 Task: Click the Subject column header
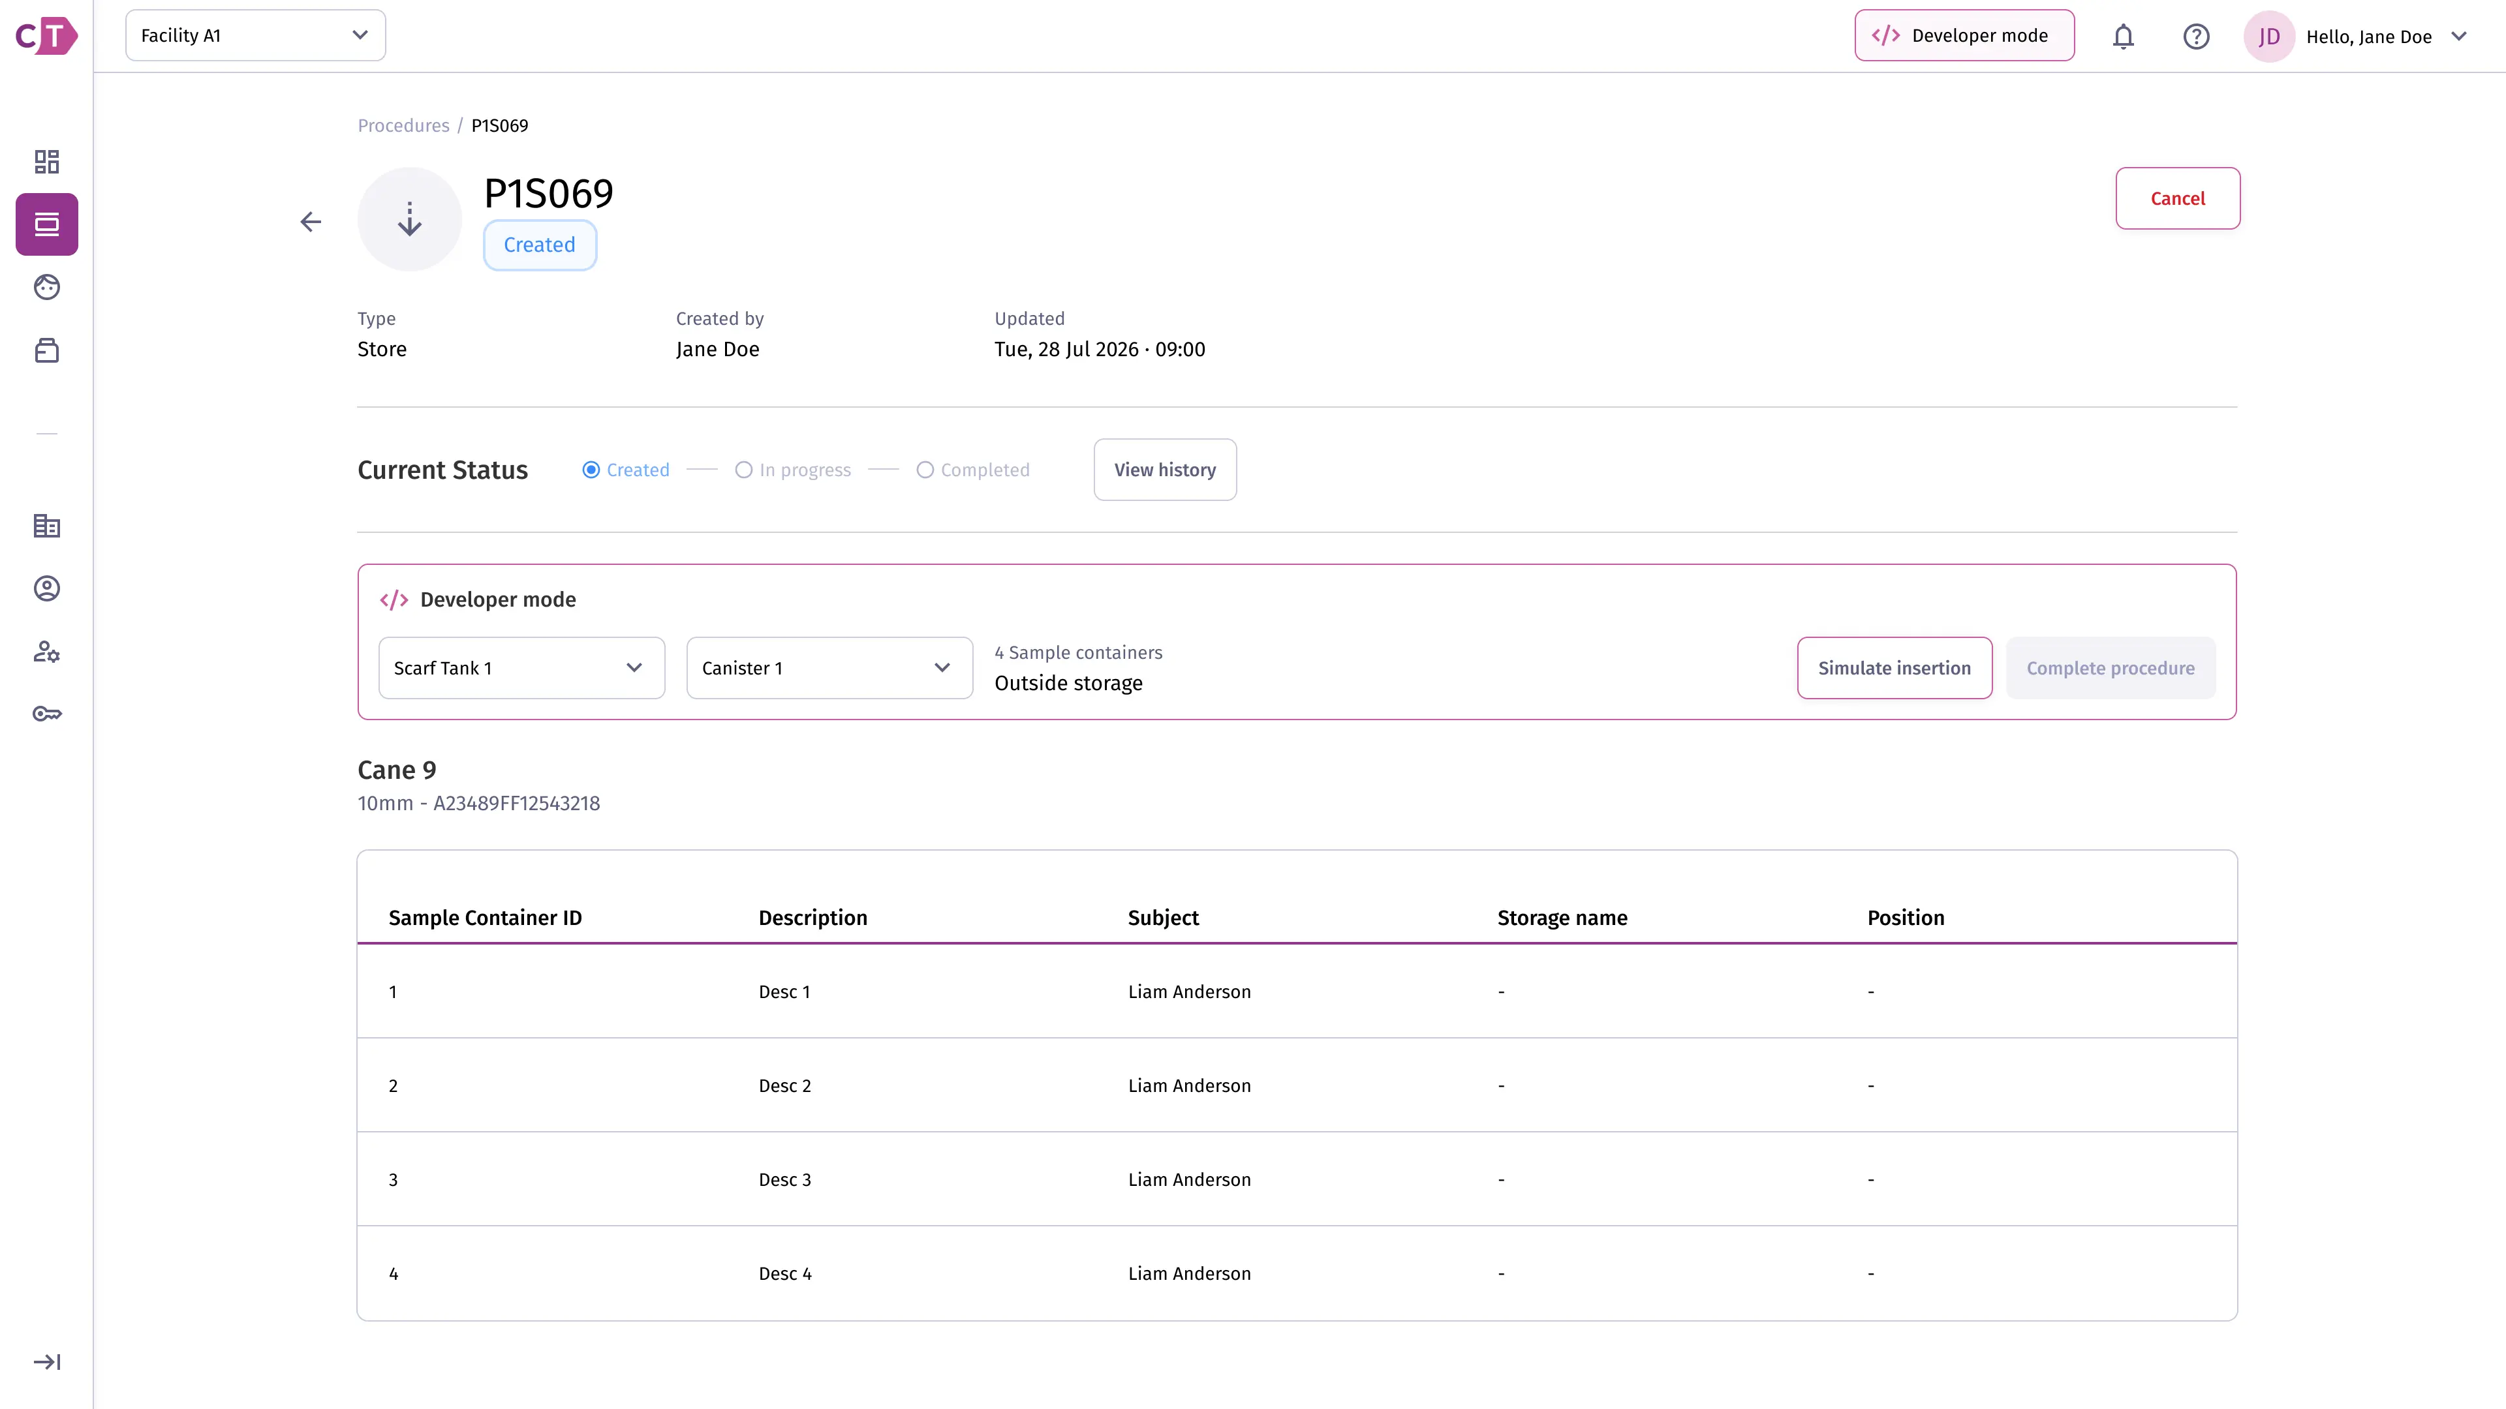pyautogui.click(x=1162, y=918)
